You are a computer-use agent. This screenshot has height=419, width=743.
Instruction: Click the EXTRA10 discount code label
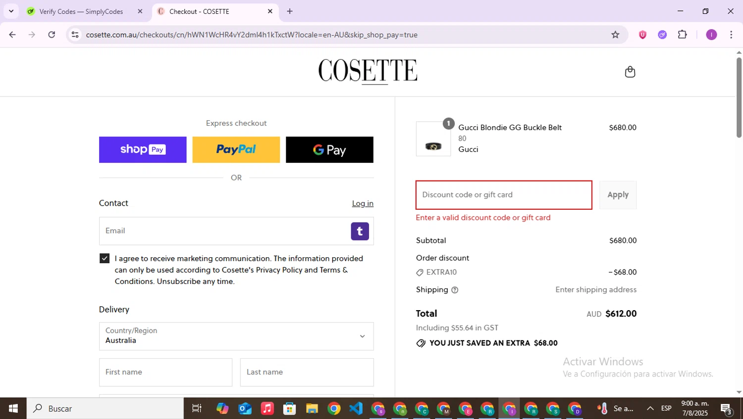441,273
